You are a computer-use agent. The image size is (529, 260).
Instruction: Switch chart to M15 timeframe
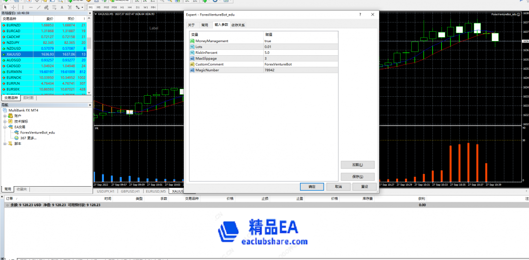106,7
